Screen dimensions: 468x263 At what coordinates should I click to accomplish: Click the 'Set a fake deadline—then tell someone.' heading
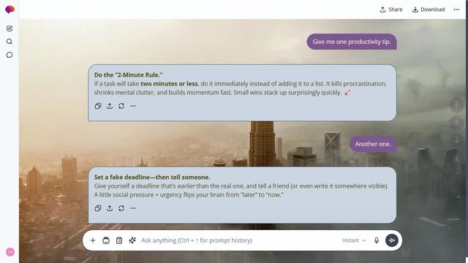point(152,177)
